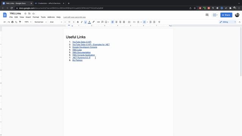Bookmark this page with the star
This screenshot has height=136, width=242.
pyautogui.click(x=195, y=8)
